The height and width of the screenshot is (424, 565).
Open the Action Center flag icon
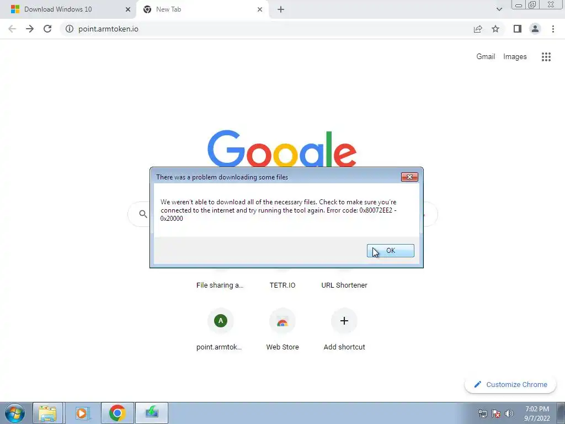pyautogui.click(x=496, y=414)
